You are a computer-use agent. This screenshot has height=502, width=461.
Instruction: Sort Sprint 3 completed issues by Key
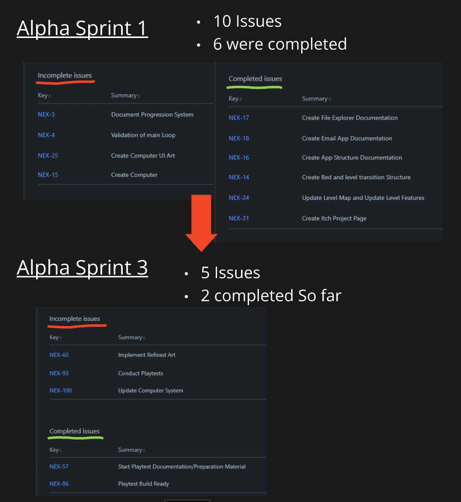[55, 450]
